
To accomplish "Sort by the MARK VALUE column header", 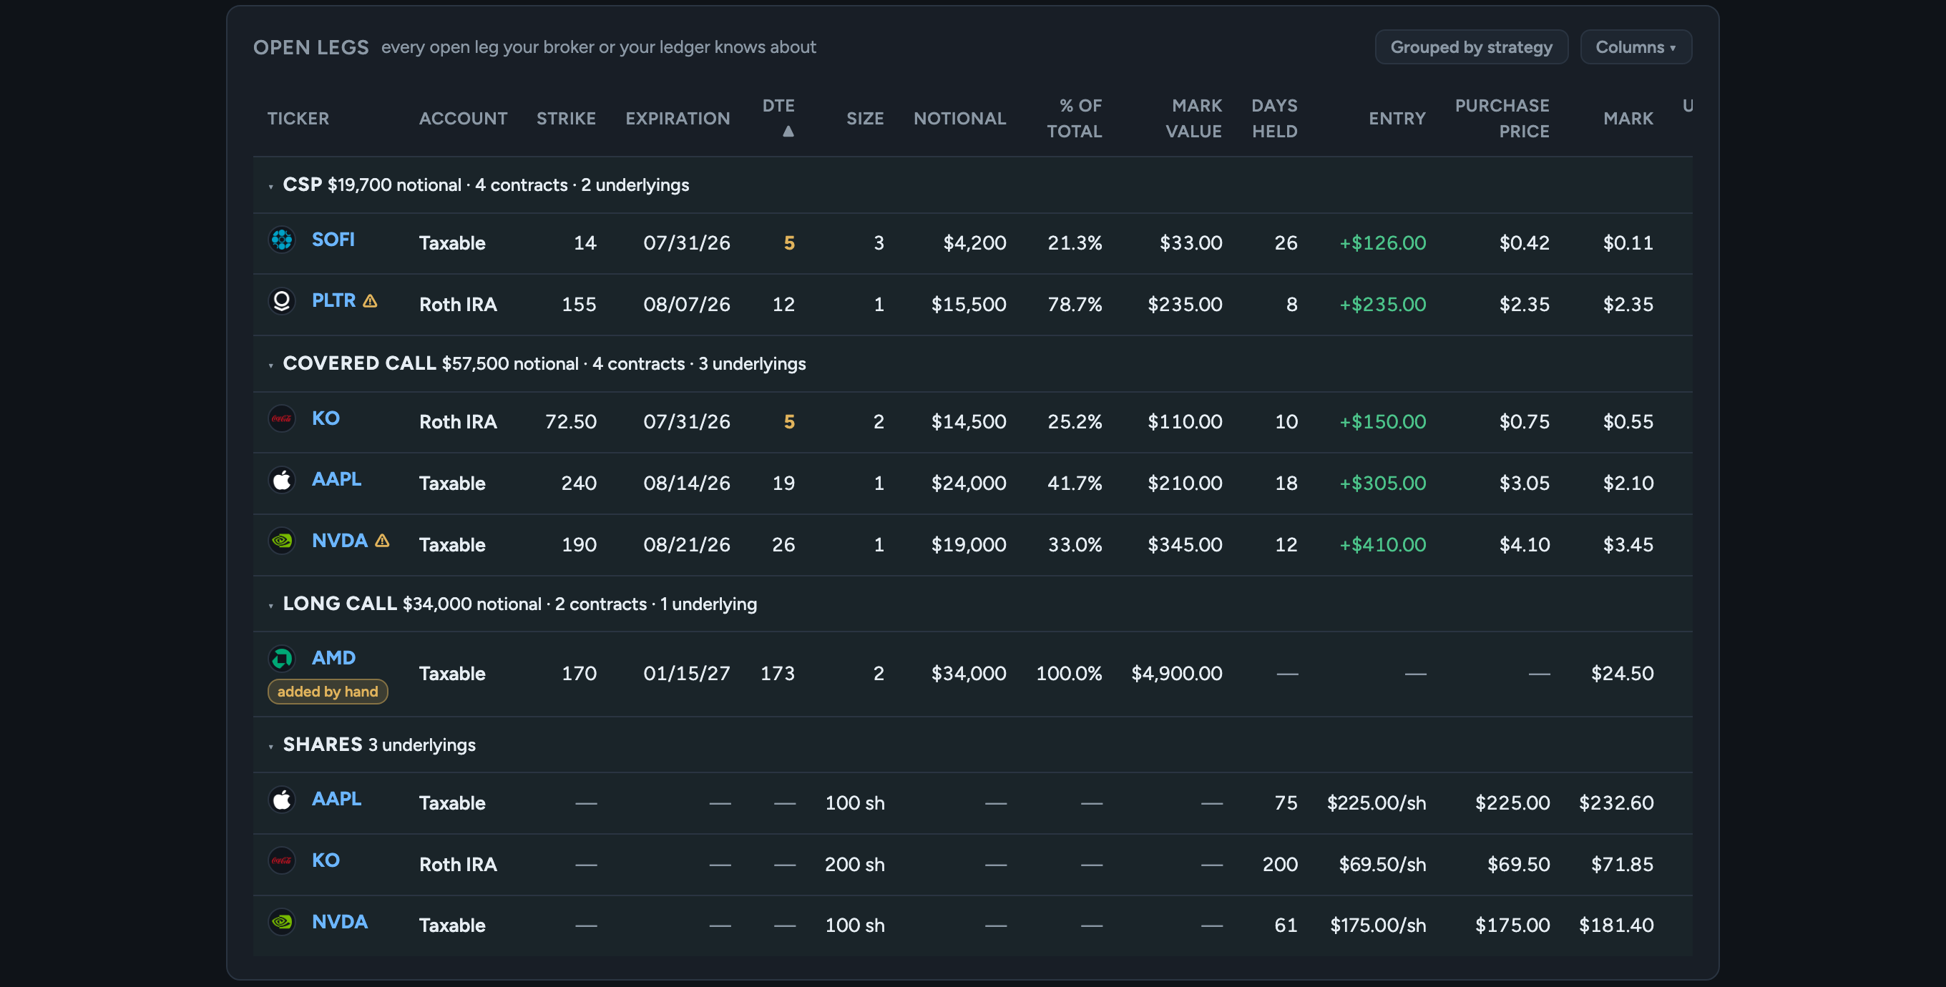I will [1193, 119].
